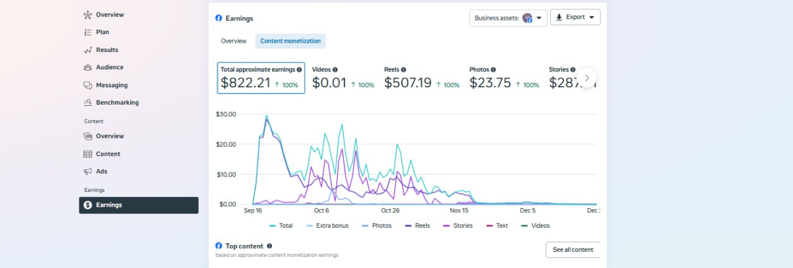793x268 pixels.
Task: Select the Content monetization tab
Action: (291, 41)
